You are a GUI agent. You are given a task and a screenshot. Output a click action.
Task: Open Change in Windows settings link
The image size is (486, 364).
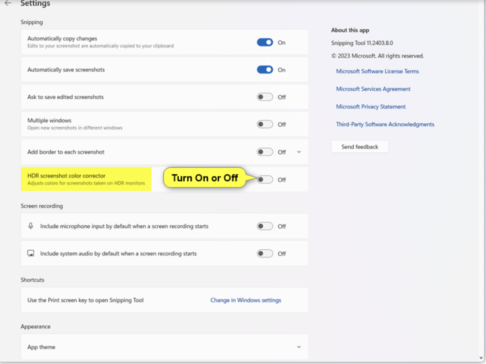[x=246, y=300]
